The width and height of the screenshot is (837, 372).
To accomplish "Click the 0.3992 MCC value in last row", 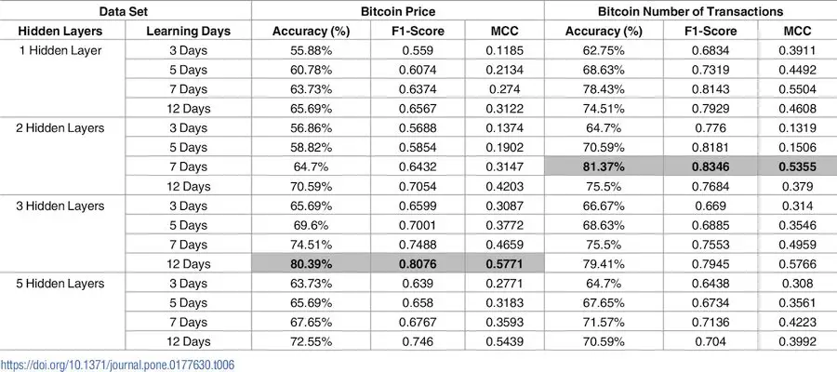I will tap(797, 341).
